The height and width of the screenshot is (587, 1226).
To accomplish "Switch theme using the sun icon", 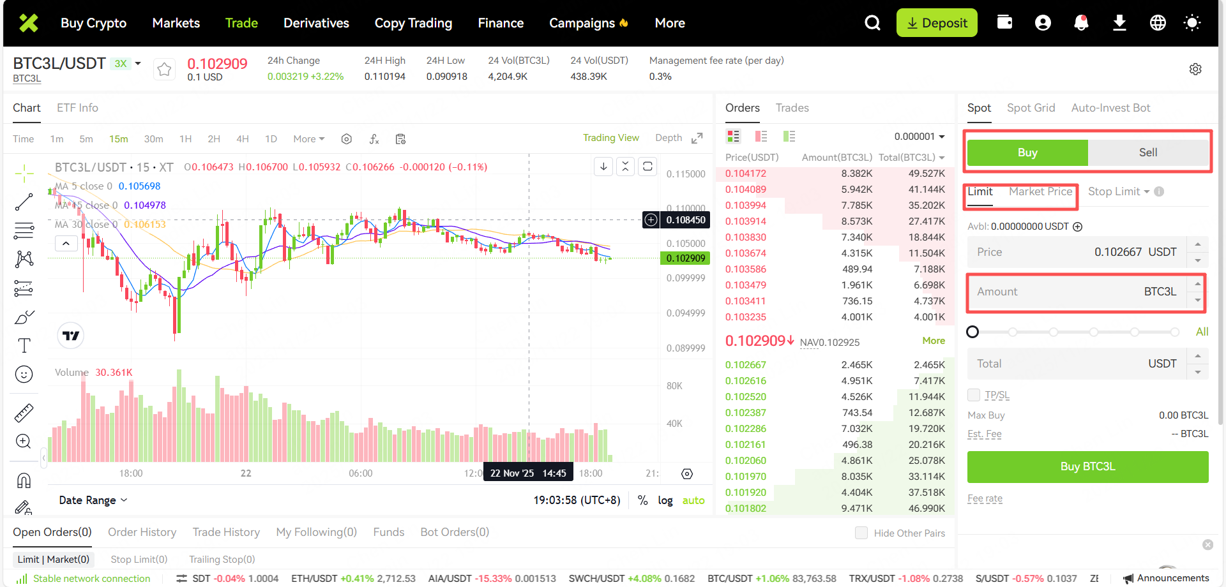I will coord(1192,23).
